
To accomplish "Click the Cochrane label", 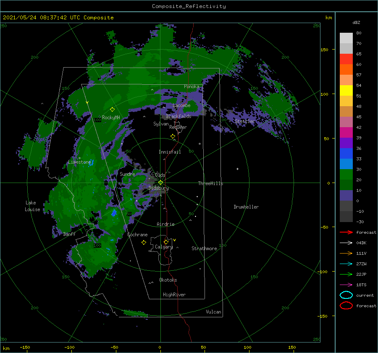I will (137, 235).
